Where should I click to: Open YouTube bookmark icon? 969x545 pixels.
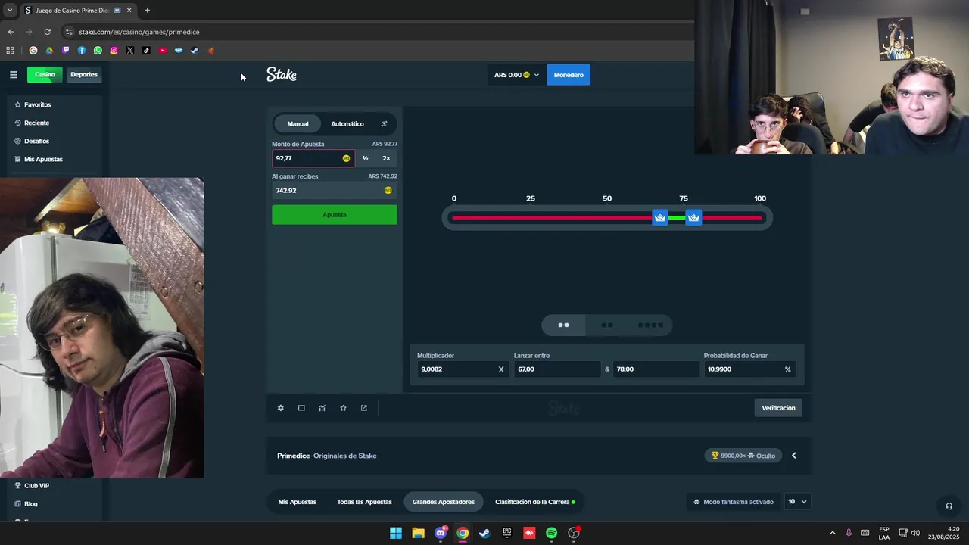coord(162,51)
